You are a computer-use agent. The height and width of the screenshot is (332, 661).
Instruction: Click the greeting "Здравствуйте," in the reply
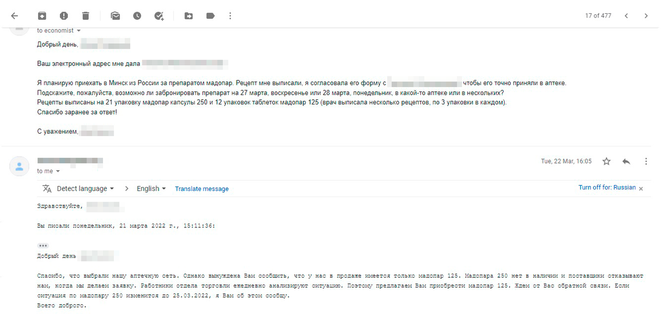click(x=60, y=206)
